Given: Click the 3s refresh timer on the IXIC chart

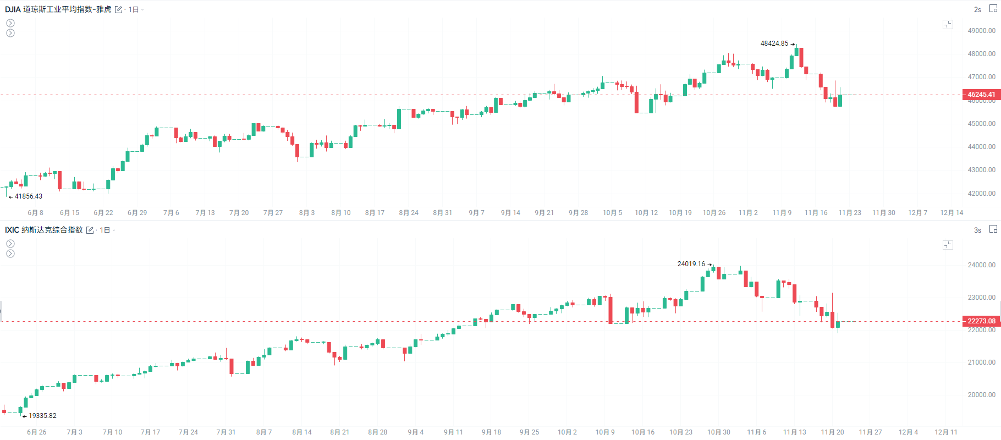Looking at the screenshot, I should [x=977, y=230].
